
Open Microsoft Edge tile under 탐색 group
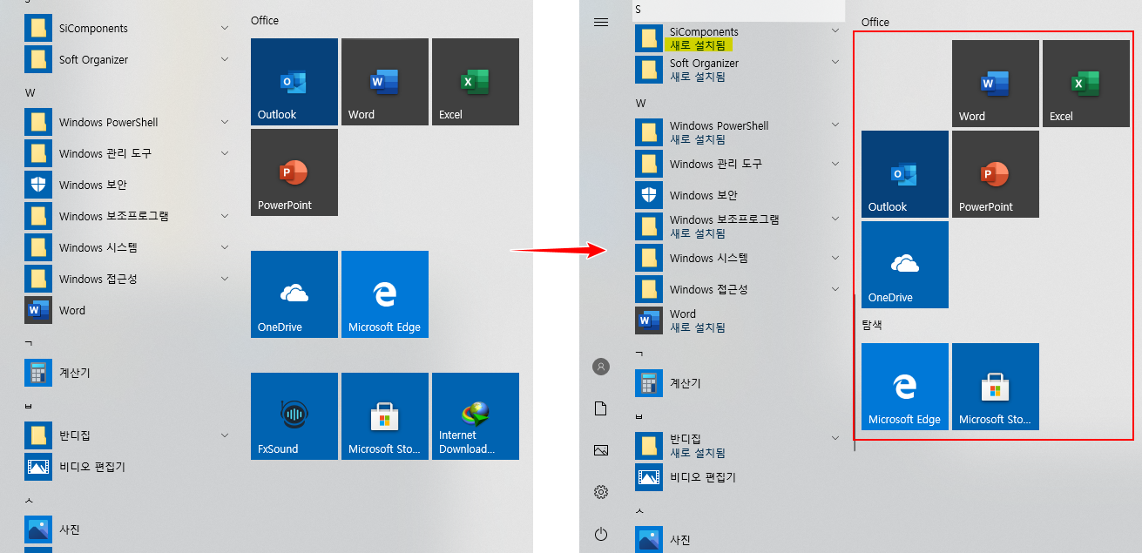[905, 387]
